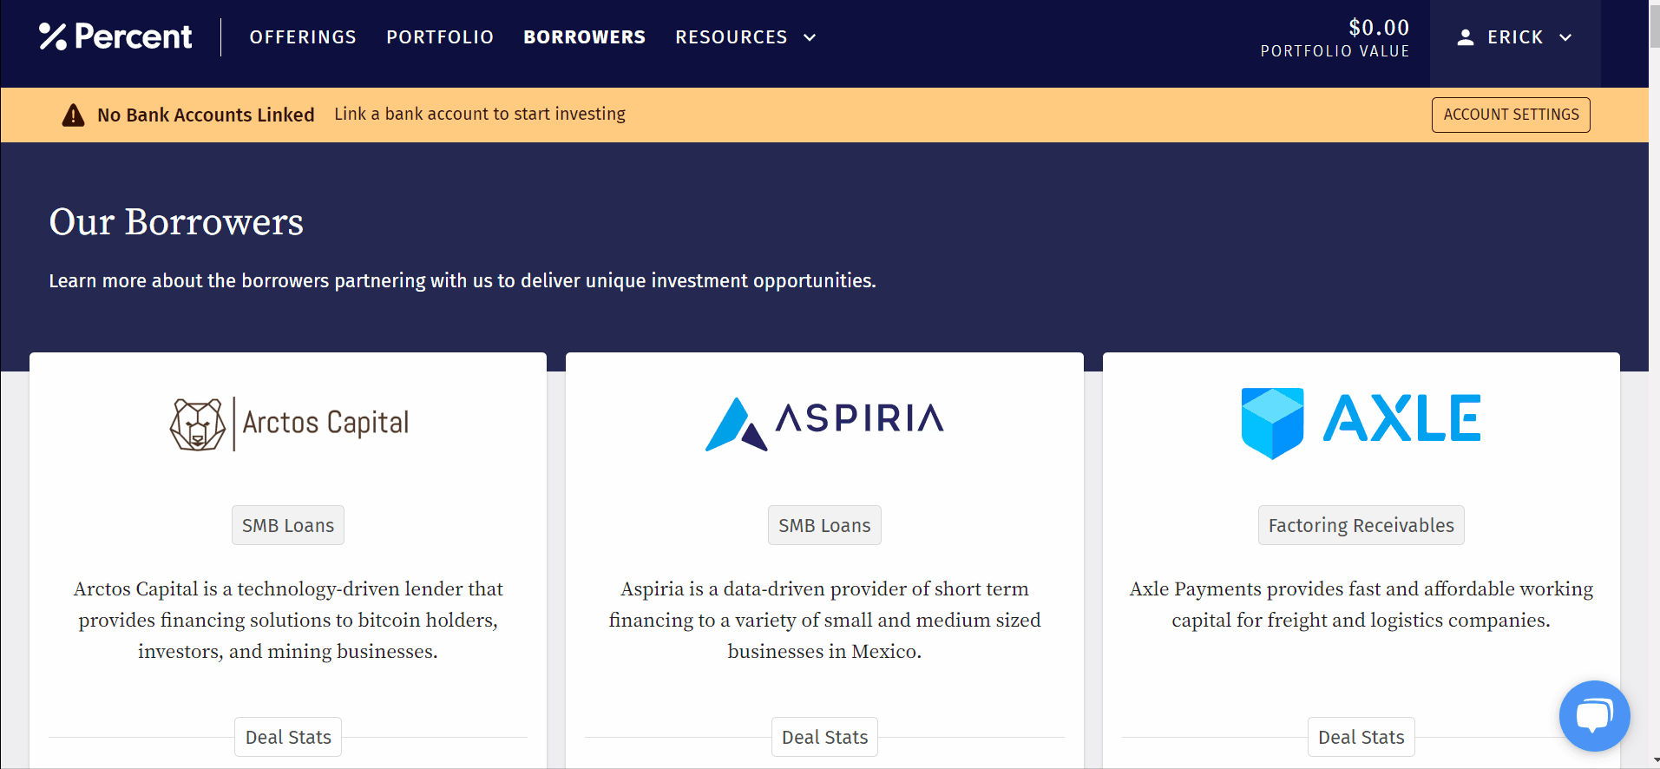Screen dimensions: 1660x769
Task: Click the No Bank Accounts Linked text
Action: point(206,115)
